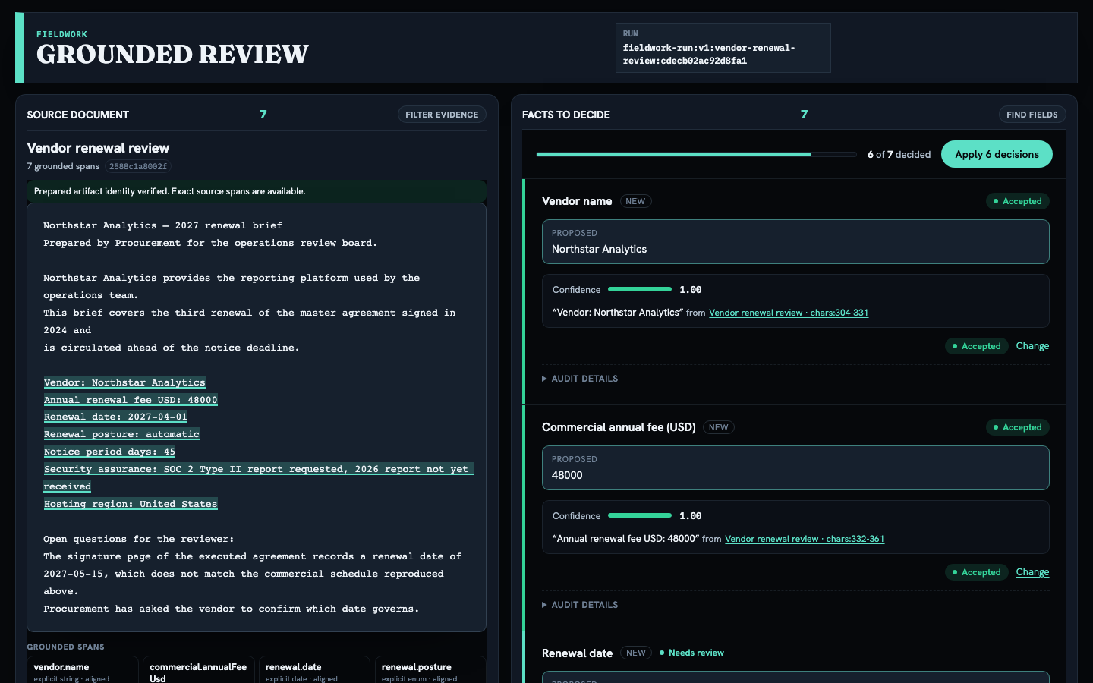Image resolution: width=1093 pixels, height=683 pixels.
Task: Select Northstar Analytics proposed value field
Action: click(x=795, y=242)
